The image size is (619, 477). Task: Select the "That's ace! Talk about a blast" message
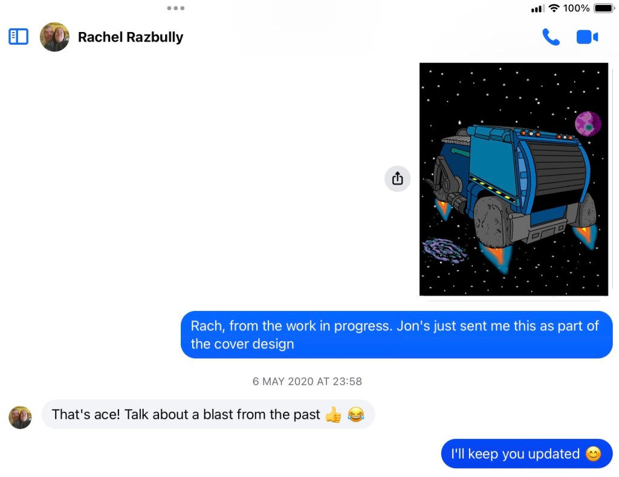point(208,414)
